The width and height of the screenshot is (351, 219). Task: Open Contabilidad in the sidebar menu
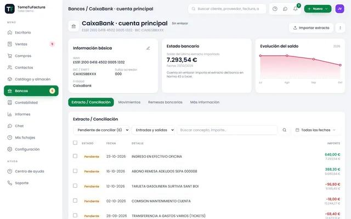coord(31,102)
